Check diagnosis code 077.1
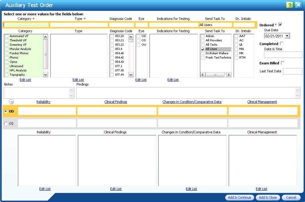Viewport: 305px width, 202px height. 112,66
